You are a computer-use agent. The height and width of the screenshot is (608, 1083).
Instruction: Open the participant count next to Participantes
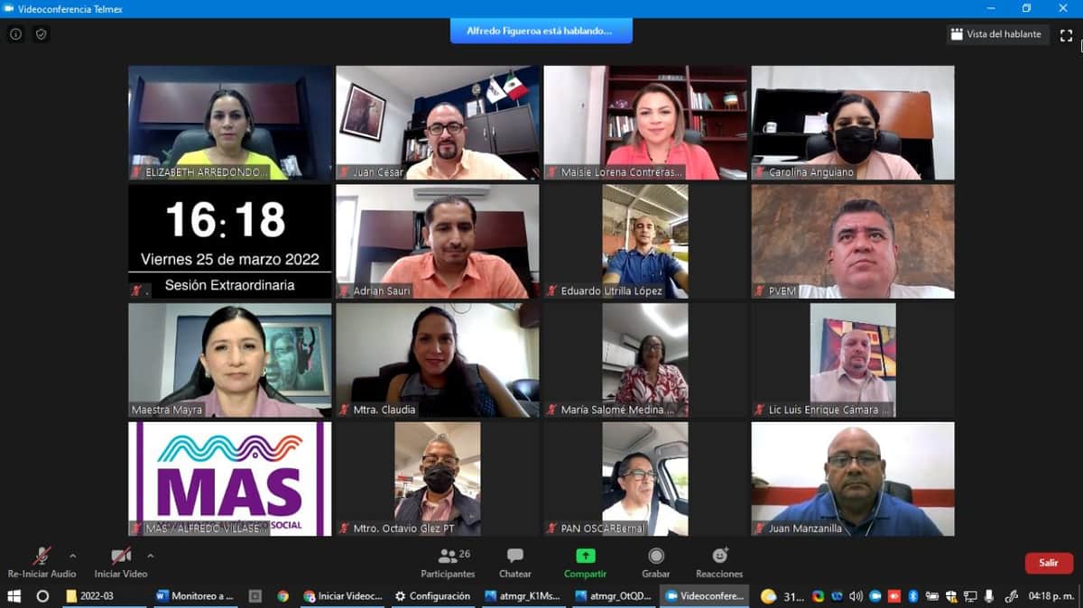pyautogui.click(x=463, y=552)
